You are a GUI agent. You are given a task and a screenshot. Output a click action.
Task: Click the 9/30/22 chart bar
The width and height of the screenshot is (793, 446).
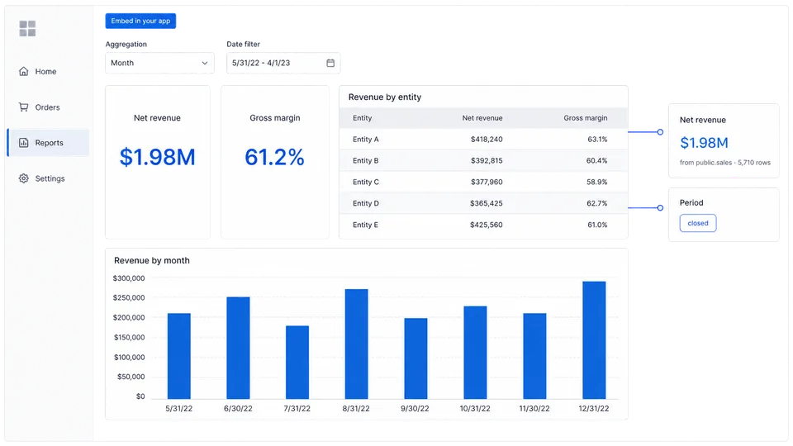pyautogui.click(x=415, y=358)
